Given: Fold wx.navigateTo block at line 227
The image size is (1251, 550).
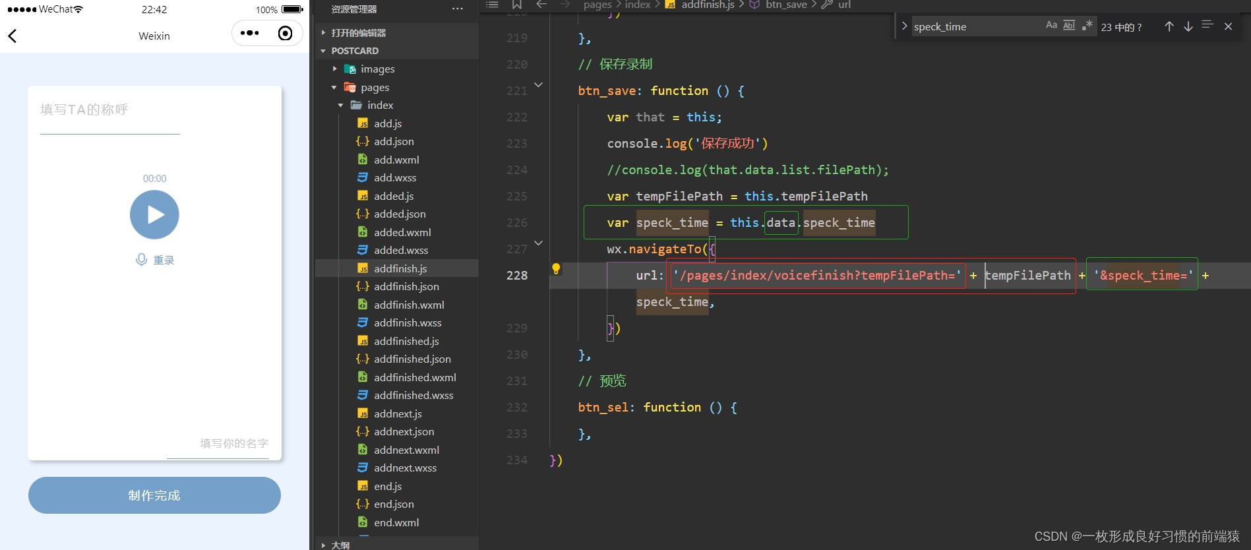Looking at the screenshot, I should pos(538,243).
